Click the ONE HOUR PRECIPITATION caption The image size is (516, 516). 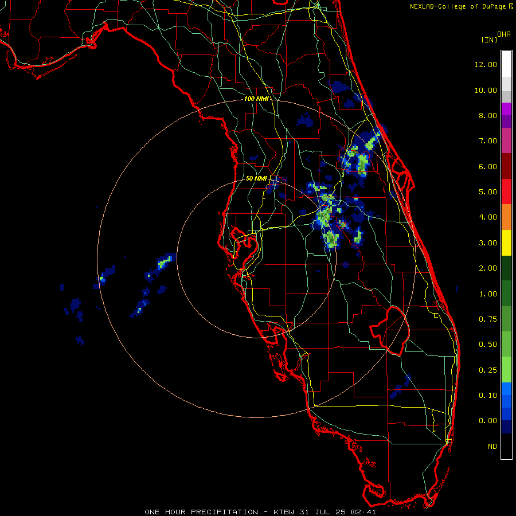(201, 512)
